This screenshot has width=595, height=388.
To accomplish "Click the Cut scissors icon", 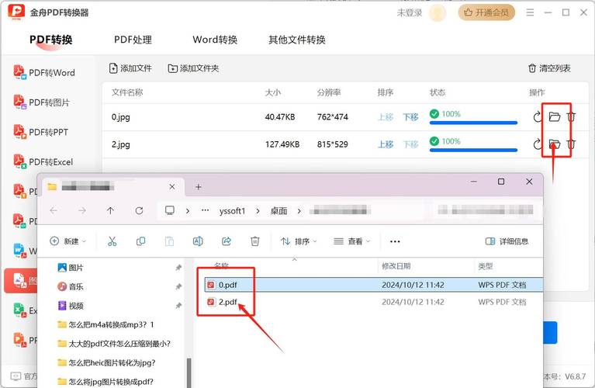I will click(x=112, y=241).
